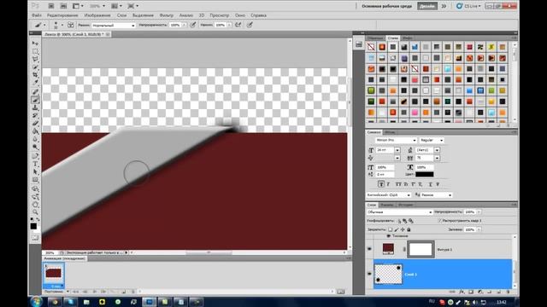Toggle lock image pixels brush icon

tap(397, 229)
